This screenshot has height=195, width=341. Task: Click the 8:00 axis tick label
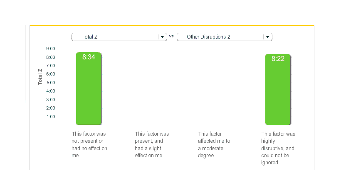coord(51,57)
